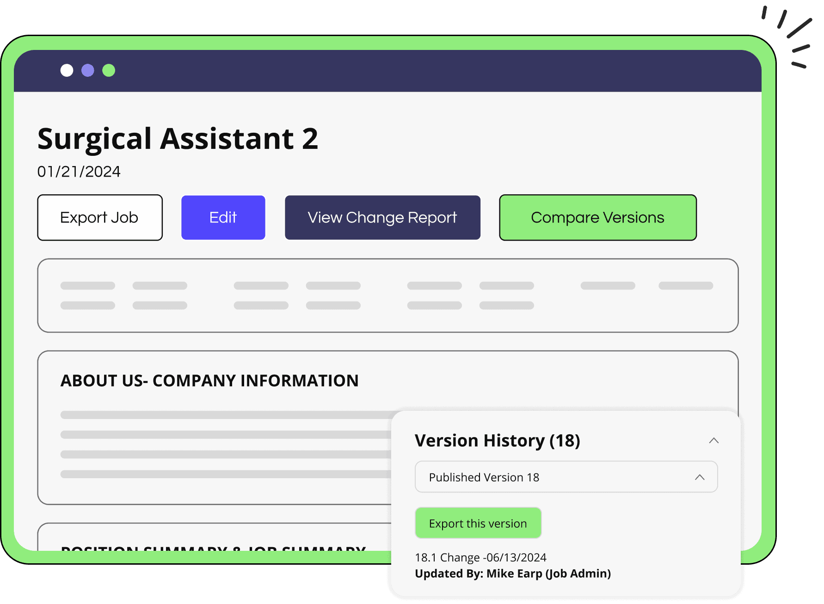
Task: Open the View Change Report
Action: coord(382,217)
